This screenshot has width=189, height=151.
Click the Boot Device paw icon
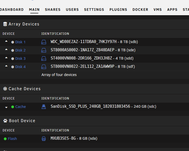5,121
